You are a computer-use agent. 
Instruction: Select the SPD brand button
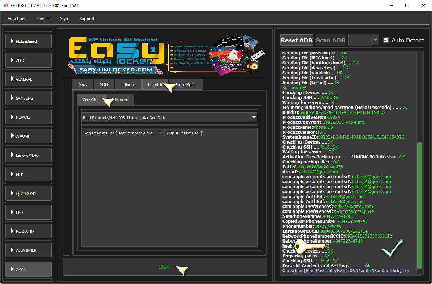tap(29, 213)
